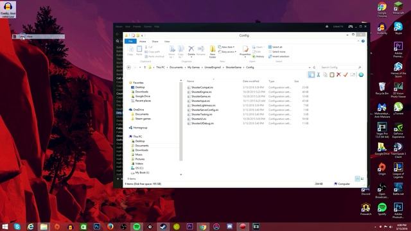
Task: Select the ShooterUIDebug.ini file
Action: (x=202, y=123)
